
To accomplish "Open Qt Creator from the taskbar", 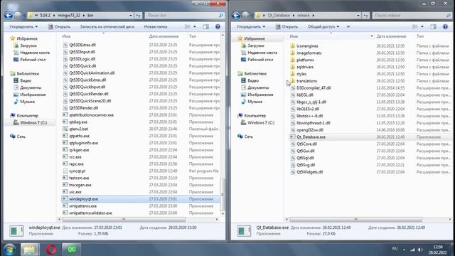I will pyautogui.click(x=71, y=250).
